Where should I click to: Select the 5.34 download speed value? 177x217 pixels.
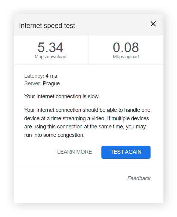tap(50, 48)
